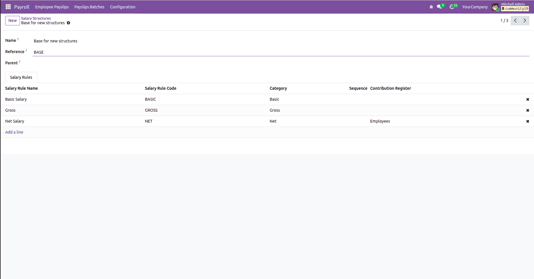Click the Mitchell Admin avatar
This screenshot has height=279, width=534.
[x=495, y=7]
